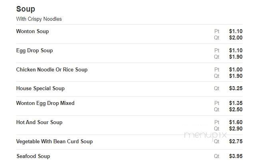
Task: Click the Soup section heading
Action: point(26,9)
